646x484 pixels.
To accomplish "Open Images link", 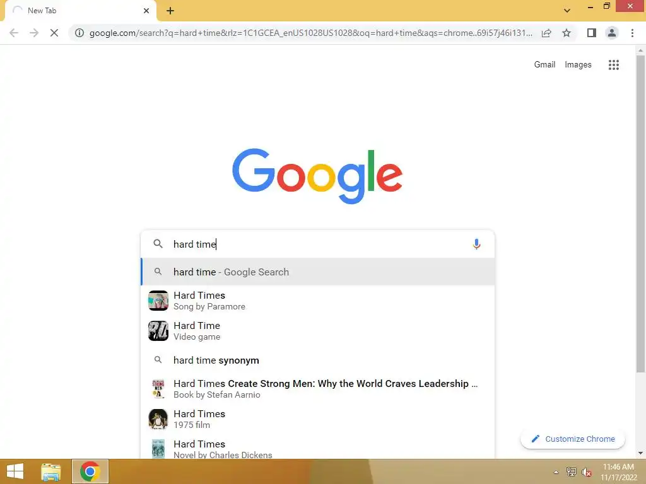I will [578, 65].
